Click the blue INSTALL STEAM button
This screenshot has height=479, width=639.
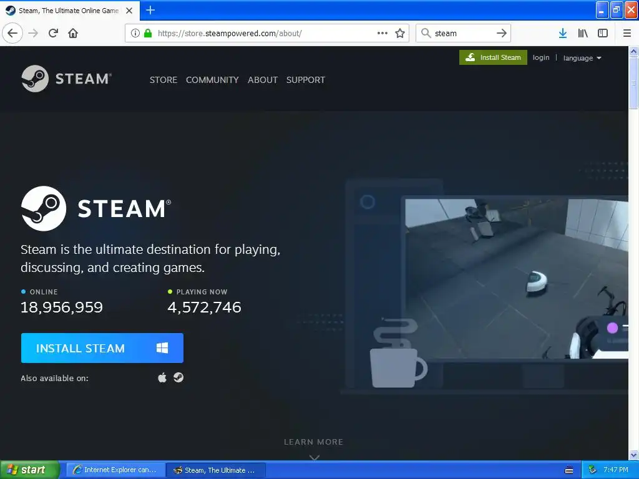pos(102,348)
